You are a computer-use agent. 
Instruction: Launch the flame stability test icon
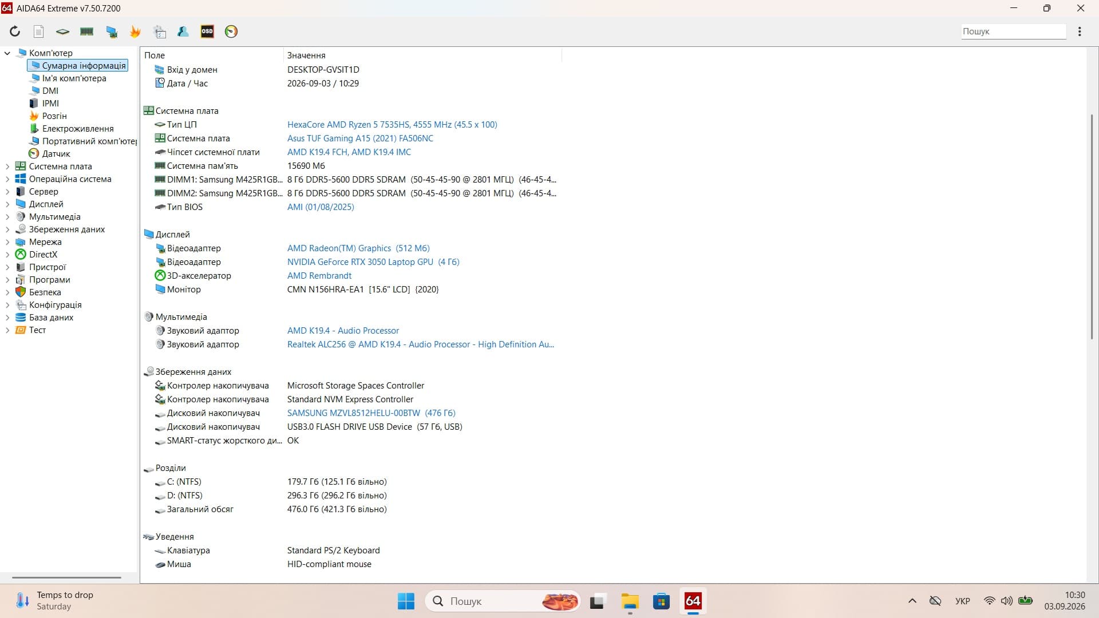click(x=136, y=31)
